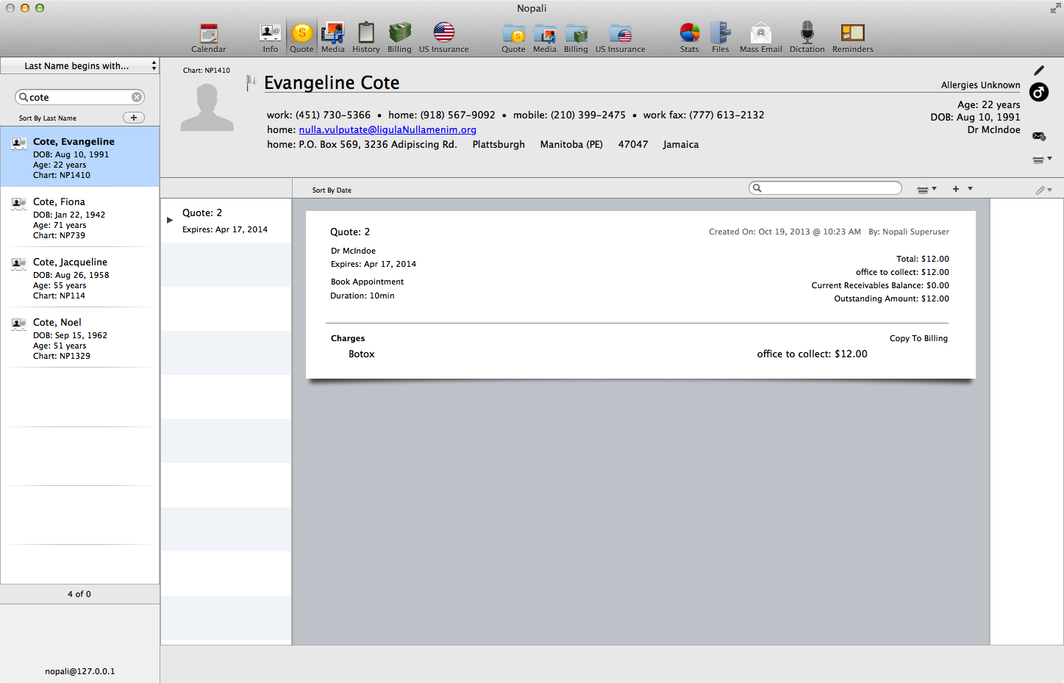The height and width of the screenshot is (683, 1064).
Task: Open patient Info toolbar icon
Action: [271, 37]
